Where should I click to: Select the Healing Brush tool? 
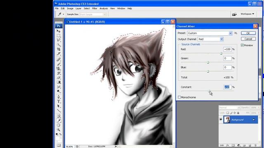pyautogui.click(x=59, y=59)
